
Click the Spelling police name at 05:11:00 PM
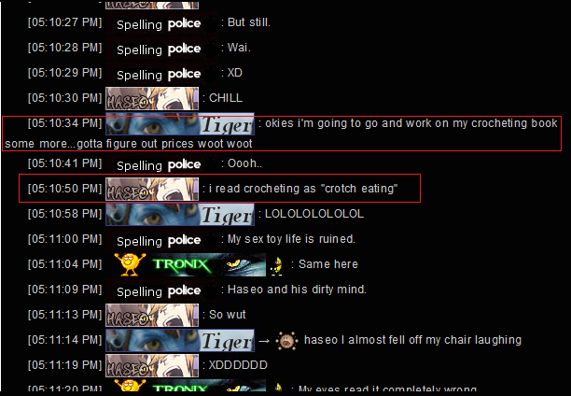(159, 241)
